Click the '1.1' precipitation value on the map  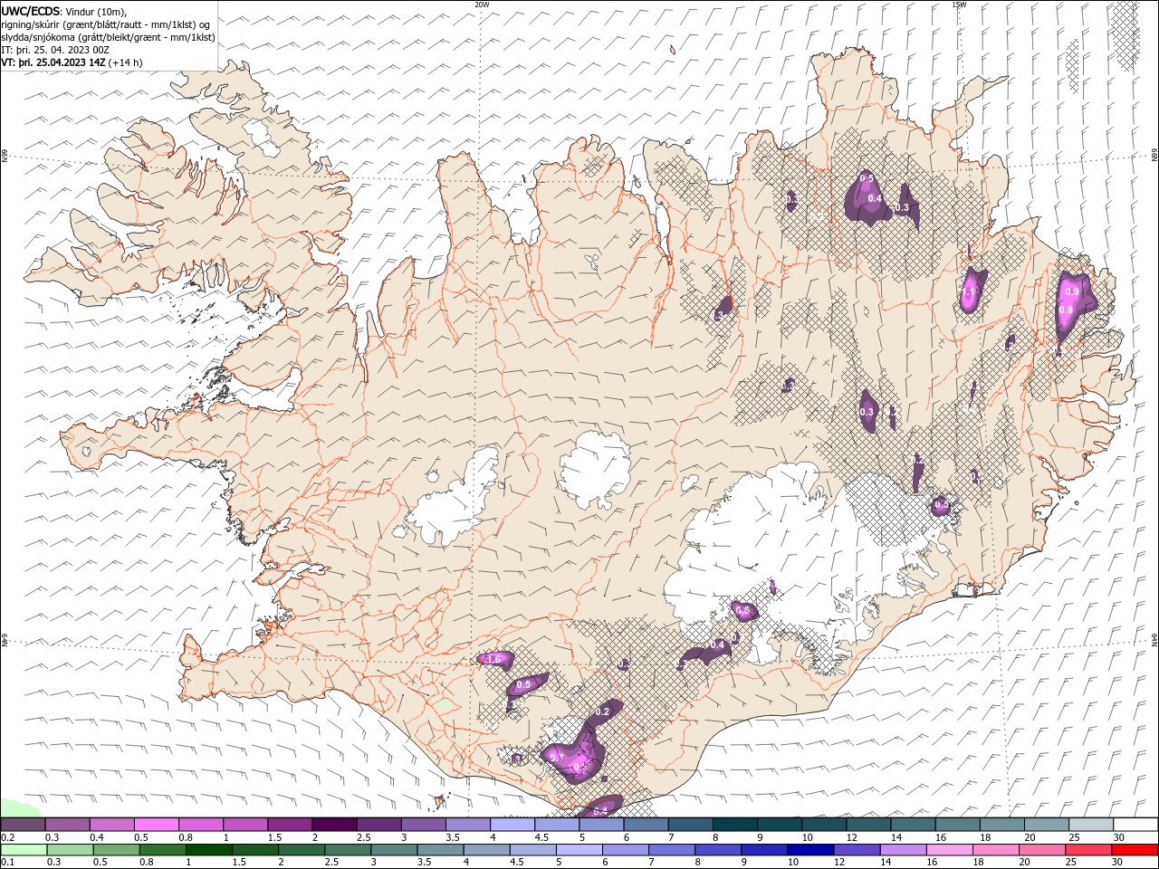968,293
